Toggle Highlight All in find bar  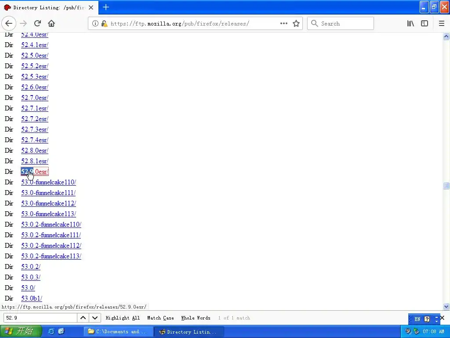[123, 318]
